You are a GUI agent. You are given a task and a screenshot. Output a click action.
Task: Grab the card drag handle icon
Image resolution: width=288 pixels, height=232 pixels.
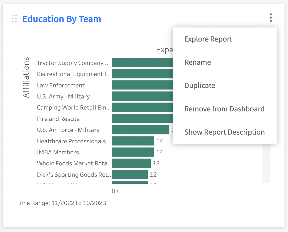tap(14, 19)
